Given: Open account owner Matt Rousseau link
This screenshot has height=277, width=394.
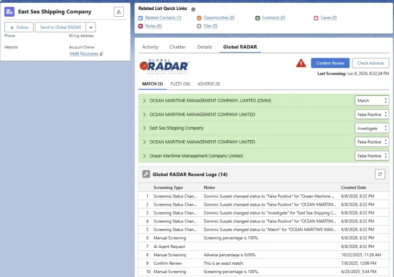Looking at the screenshot, I should (84, 54).
